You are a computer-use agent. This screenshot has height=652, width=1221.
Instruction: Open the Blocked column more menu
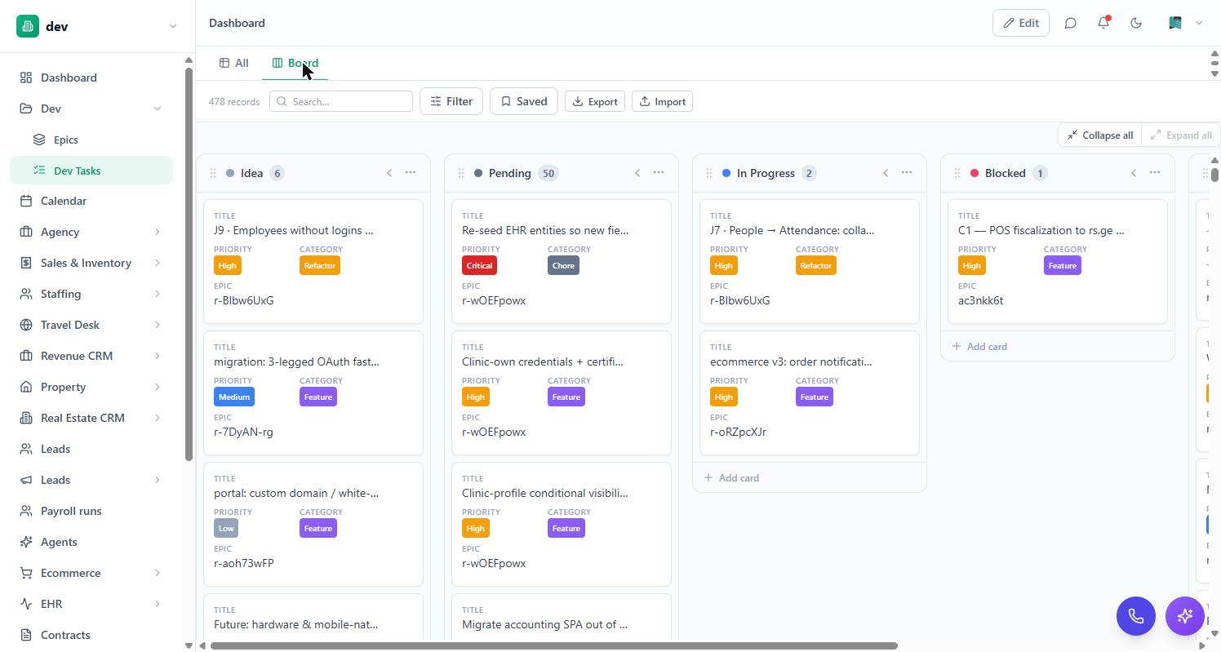point(1155,173)
